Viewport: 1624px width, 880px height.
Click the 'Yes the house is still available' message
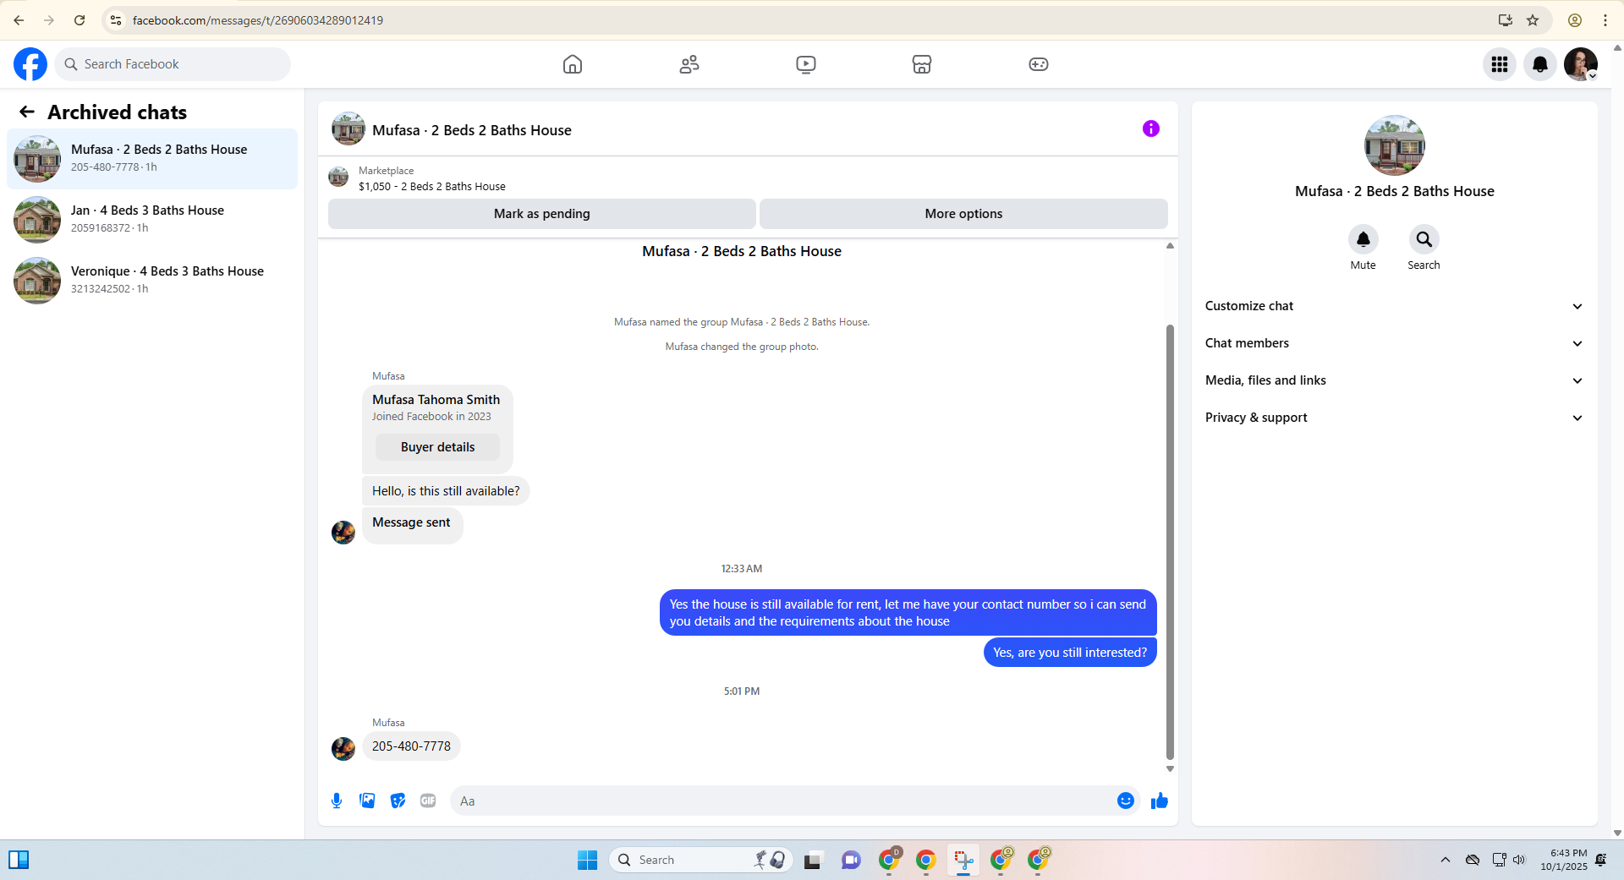(x=908, y=613)
